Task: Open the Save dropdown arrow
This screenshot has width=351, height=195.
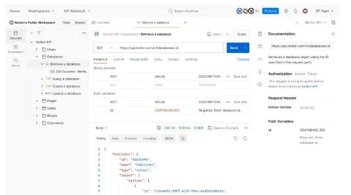Action: pyautogui.click(x=227, y=34)
